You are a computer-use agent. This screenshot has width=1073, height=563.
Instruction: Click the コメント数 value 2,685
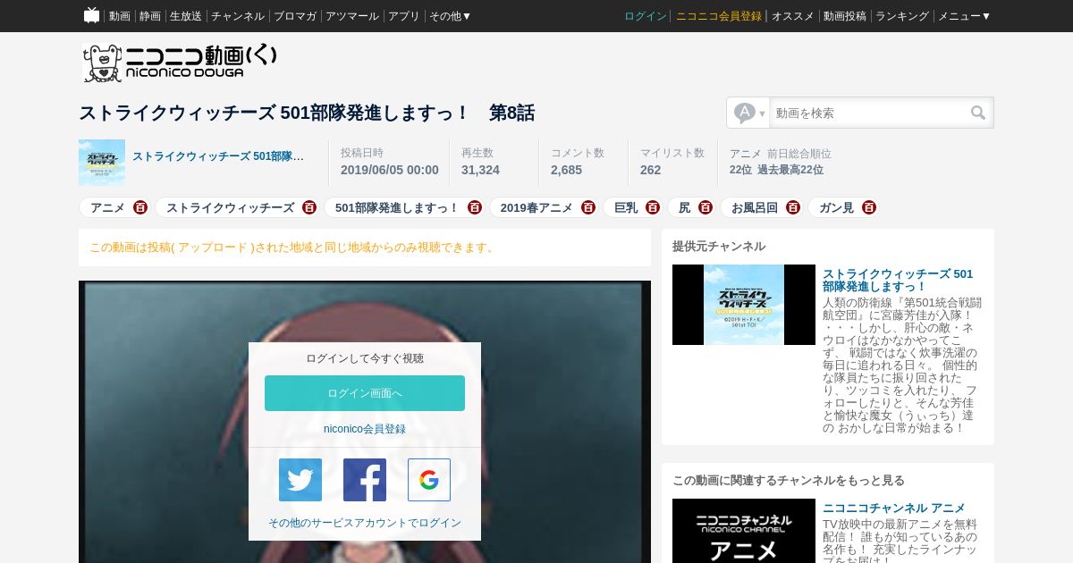(566, 170)
